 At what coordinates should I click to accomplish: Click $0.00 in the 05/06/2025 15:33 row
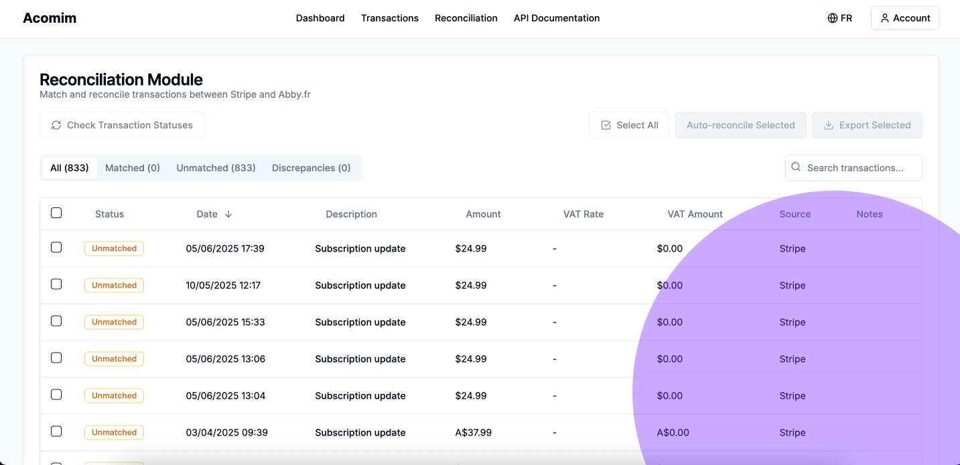click(670, 322)
